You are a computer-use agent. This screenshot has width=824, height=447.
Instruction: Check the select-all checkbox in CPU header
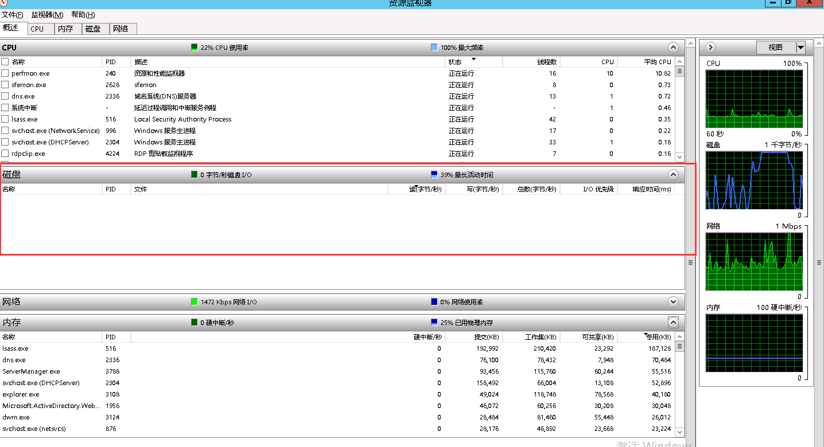click(5, 61)
